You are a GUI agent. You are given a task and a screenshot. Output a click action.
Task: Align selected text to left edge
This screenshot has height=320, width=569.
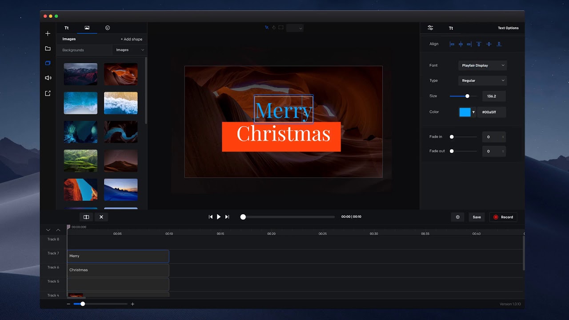tap(452, 44)
